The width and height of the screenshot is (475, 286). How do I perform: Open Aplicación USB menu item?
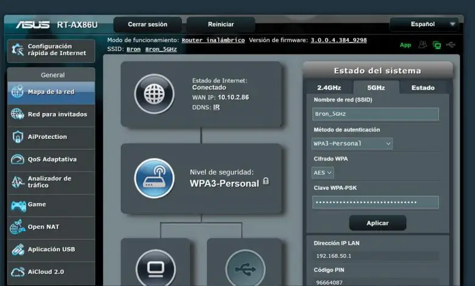(51, 249)
